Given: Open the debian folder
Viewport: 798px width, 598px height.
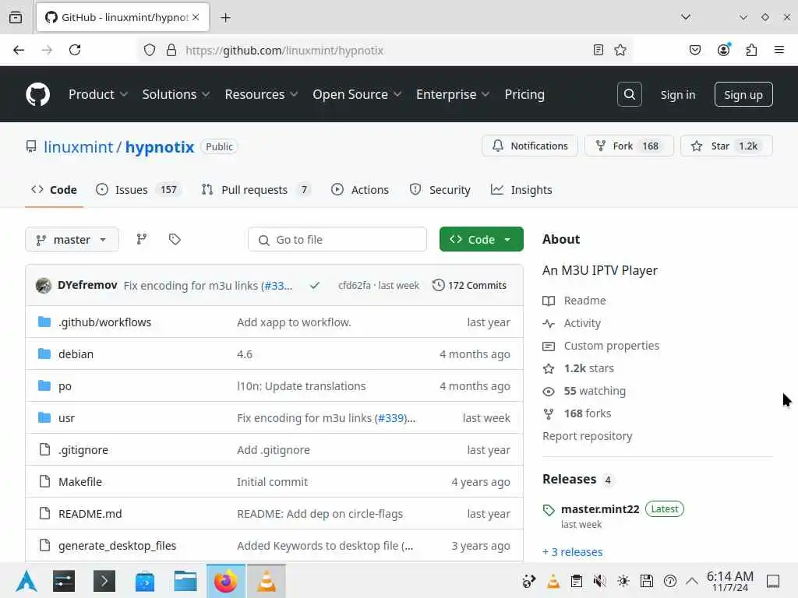Looking at the screenshot, I should pyautogui.click(x=76, y=354).
